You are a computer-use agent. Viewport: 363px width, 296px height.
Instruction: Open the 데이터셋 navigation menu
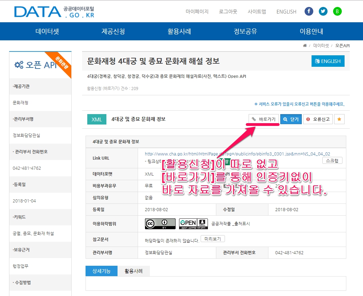click(48, 31)
